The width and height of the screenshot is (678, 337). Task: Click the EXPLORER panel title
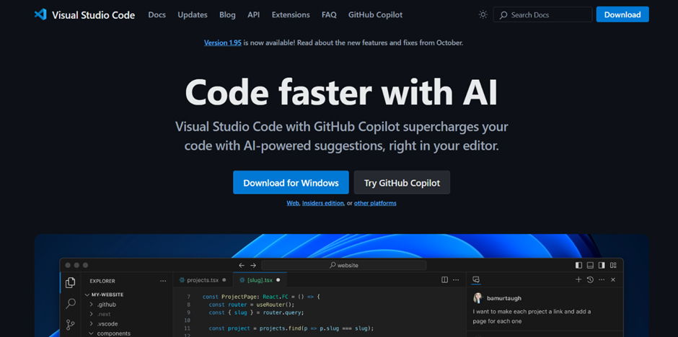[102, 282]
